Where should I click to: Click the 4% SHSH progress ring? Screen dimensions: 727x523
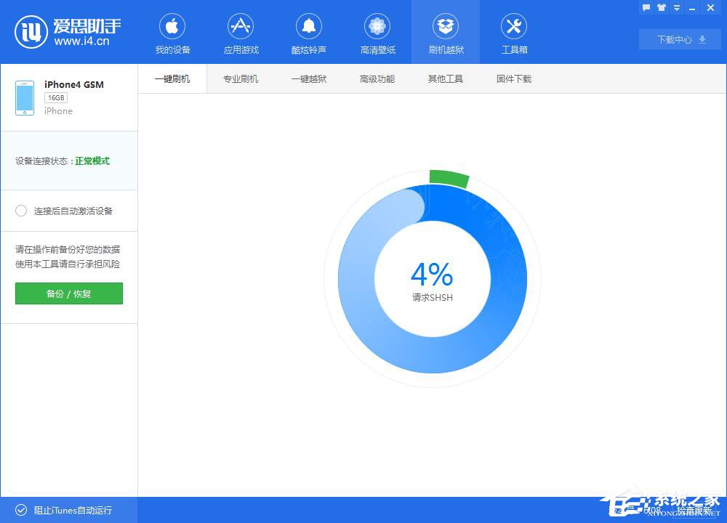pyautogui.click(x=433, y=278)
